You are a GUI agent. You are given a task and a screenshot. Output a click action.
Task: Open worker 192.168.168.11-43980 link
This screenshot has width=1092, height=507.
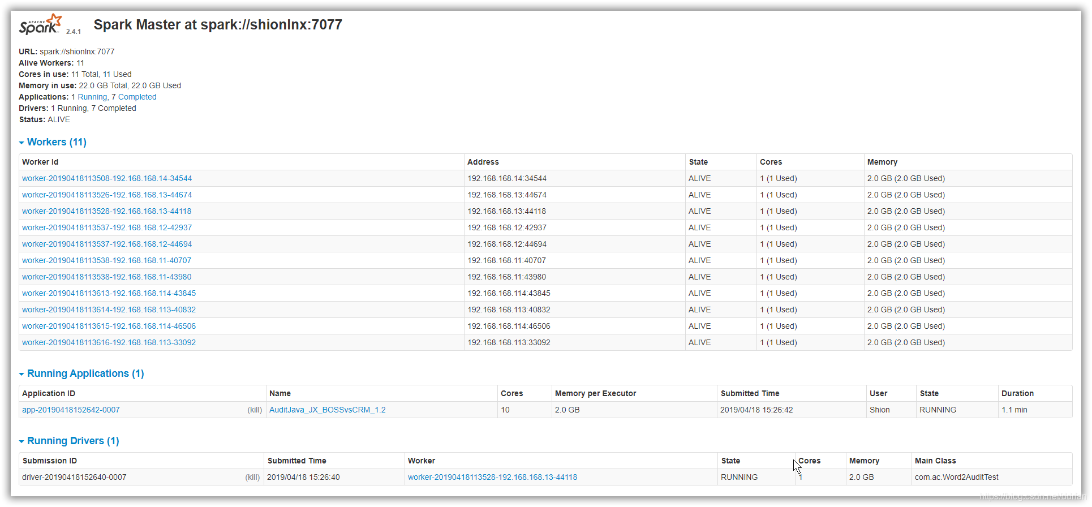pyautogui.click(x=107, y=277)
